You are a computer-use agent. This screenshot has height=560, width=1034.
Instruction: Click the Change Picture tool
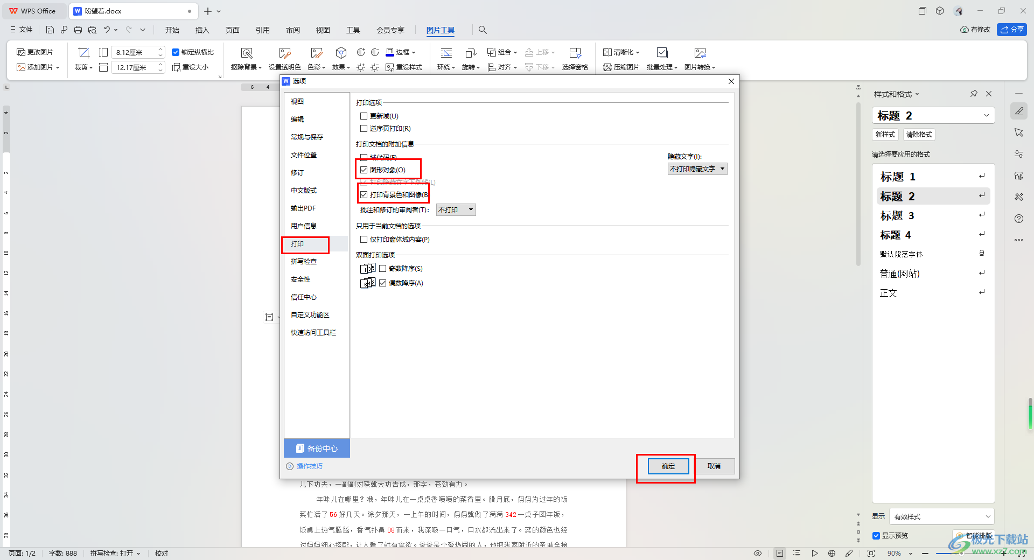(x=35, y=52)
